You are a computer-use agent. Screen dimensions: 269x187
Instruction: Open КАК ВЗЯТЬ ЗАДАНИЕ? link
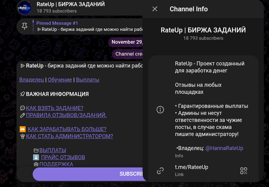tap(54, 108)
